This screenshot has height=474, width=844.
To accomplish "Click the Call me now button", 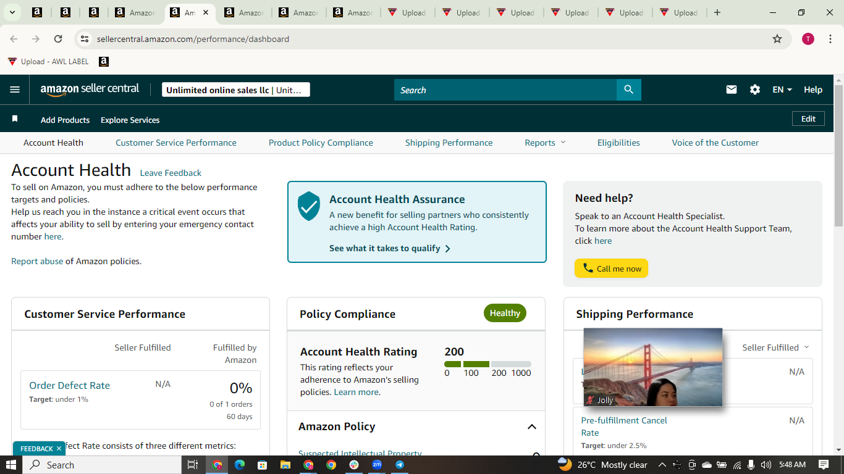I will [611, 268].
